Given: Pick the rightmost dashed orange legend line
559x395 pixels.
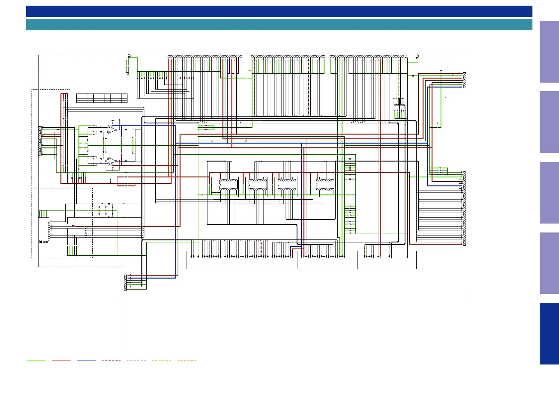Looking at the screenshot, I should coord(187,361).
